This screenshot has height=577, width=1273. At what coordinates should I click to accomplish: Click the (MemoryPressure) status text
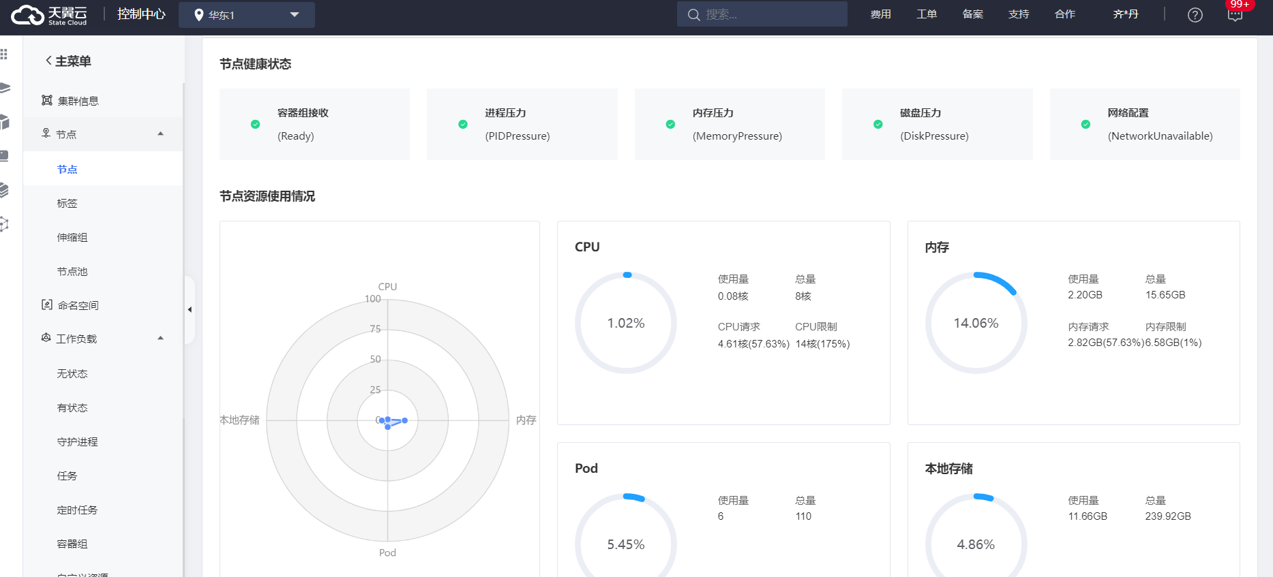click(x=737, y=136)
